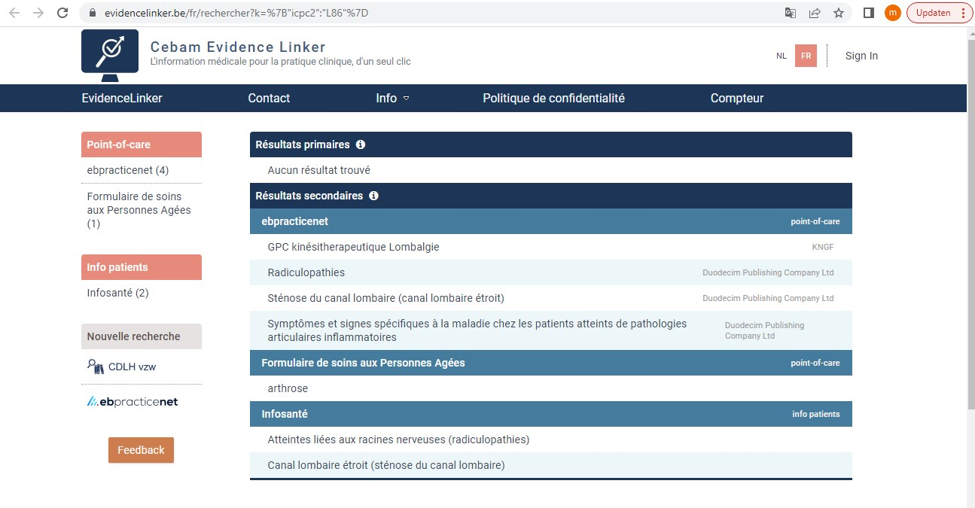Open the Compteur nav item
The height and width of the screenshot is (508, 975).
(x=737, y=98)
